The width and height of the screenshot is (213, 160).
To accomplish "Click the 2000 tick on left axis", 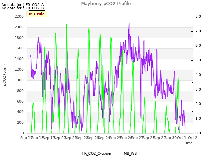I will (19, 27).
